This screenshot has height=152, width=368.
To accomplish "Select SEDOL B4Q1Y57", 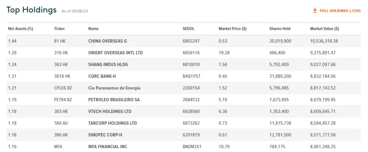I will (x=192, y=76).
